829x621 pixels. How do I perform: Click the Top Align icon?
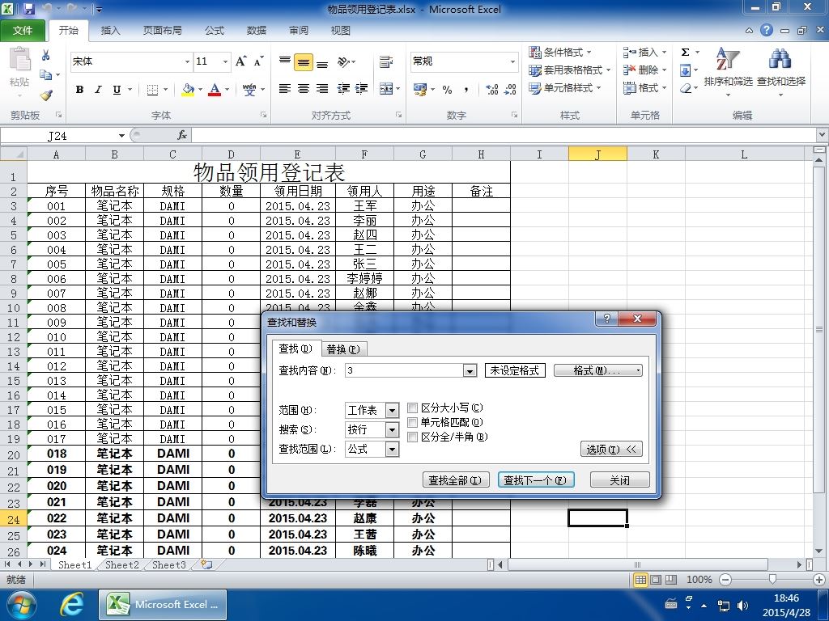tap(284, 61)
